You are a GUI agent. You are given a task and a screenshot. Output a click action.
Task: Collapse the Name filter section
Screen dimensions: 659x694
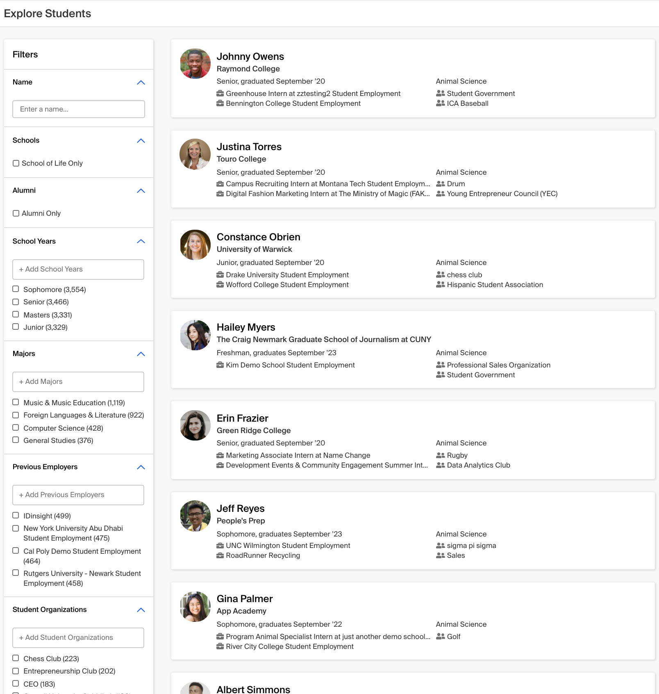tap(141, 82)
